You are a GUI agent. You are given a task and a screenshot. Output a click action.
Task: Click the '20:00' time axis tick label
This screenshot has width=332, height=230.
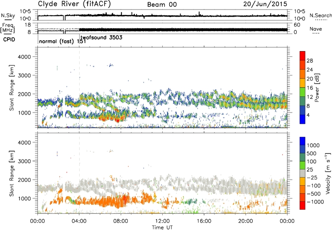[x=245, y=221]
